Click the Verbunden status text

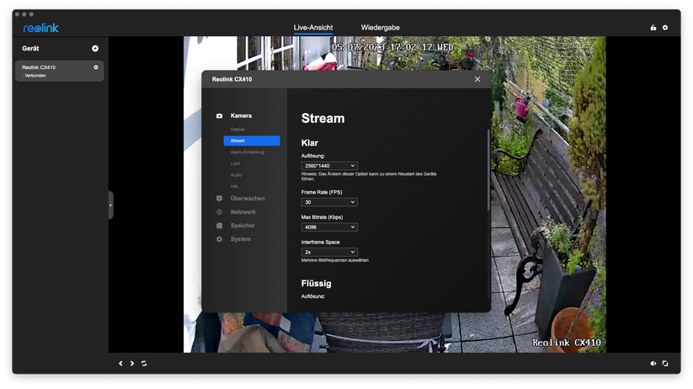pos(35,76)
